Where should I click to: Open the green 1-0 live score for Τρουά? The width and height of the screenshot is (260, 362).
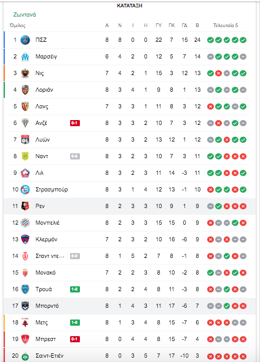[75, 289]
